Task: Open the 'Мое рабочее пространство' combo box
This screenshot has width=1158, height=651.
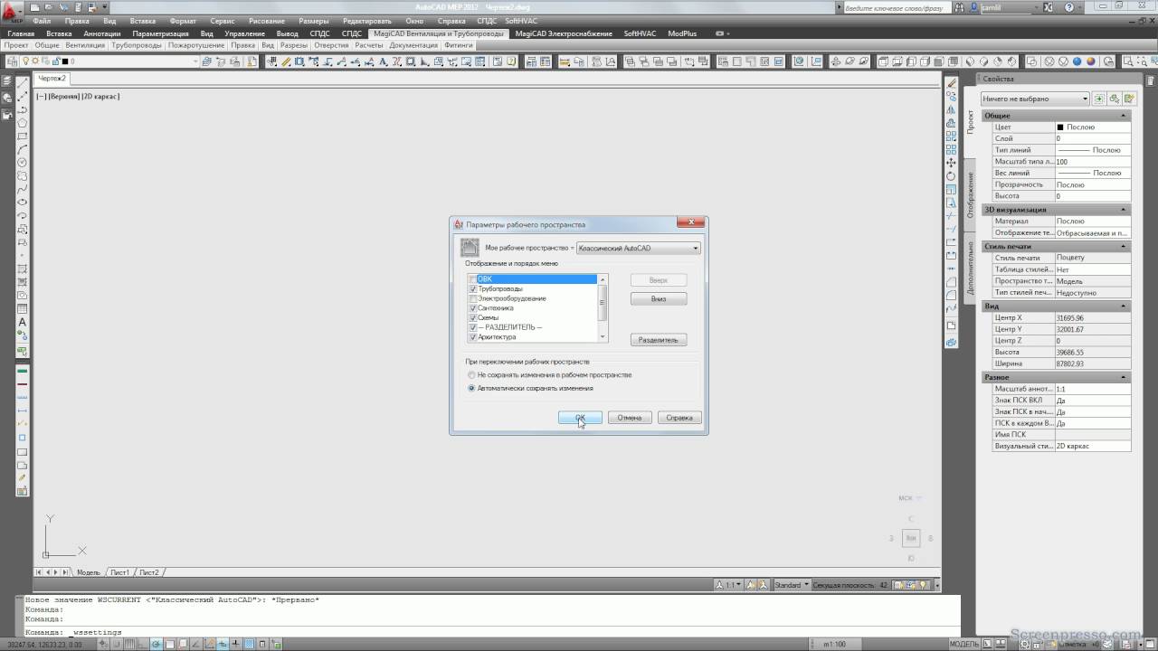Action: pyautogui.click(x=639, y=248)
